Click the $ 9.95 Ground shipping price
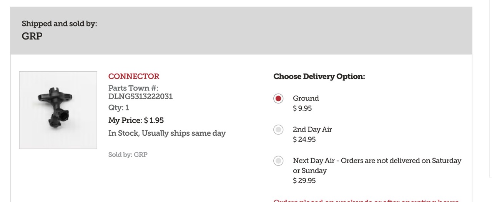The height and width of the screenshot is (202, 492). [303, 108]
